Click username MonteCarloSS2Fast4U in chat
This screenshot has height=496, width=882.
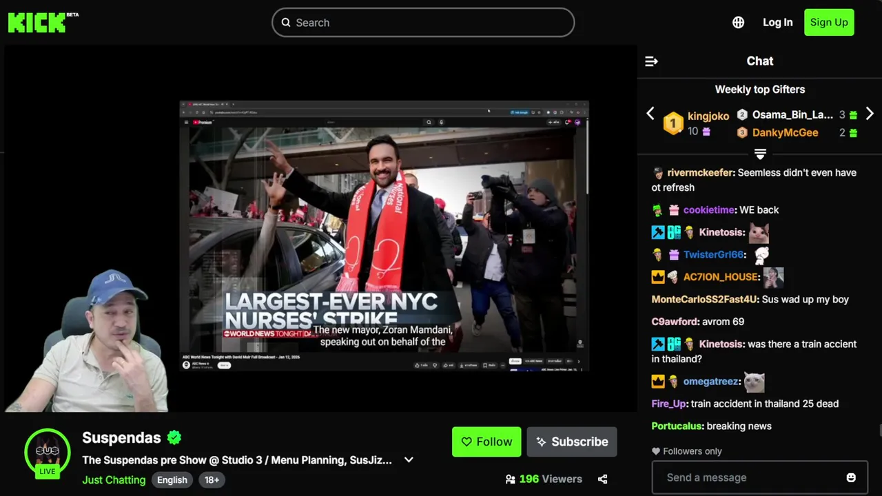pyautogui.click(x=704, y=300)
